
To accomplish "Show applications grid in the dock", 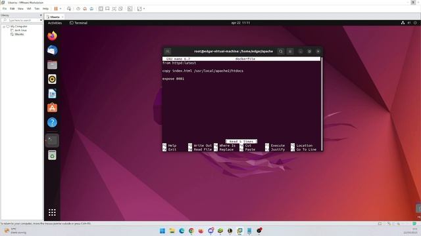I will click(x=52, y=212).
